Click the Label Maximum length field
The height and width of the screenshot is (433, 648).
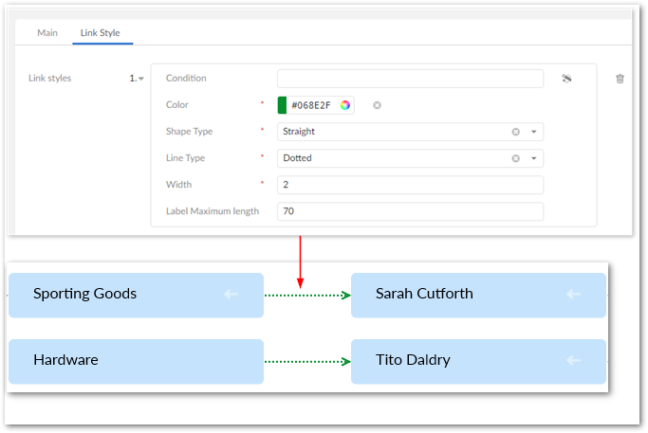coord(410,211)
